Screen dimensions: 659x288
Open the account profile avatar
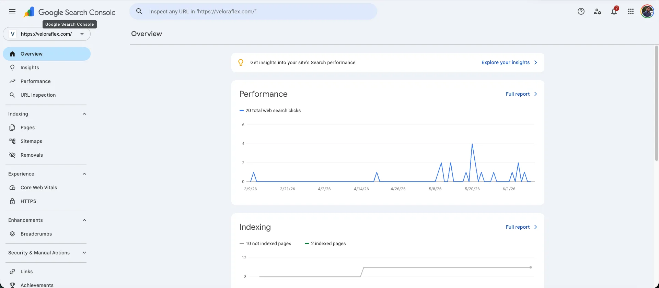pyautogui.click(x=647, y=11)
